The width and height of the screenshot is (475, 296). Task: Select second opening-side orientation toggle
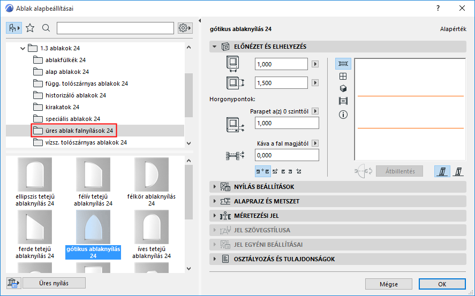(458, 171)
